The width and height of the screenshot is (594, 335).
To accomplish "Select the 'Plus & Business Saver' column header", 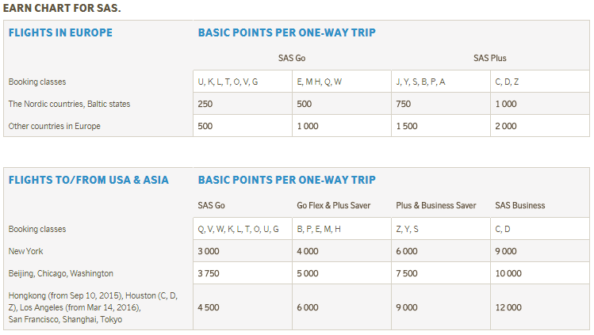I will pyautogui.click(x=436, y=205).
